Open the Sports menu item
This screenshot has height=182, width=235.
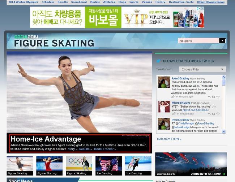134,2
